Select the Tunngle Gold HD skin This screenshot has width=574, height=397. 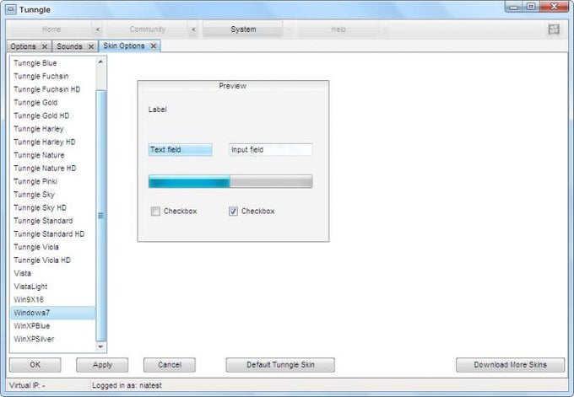52,115
